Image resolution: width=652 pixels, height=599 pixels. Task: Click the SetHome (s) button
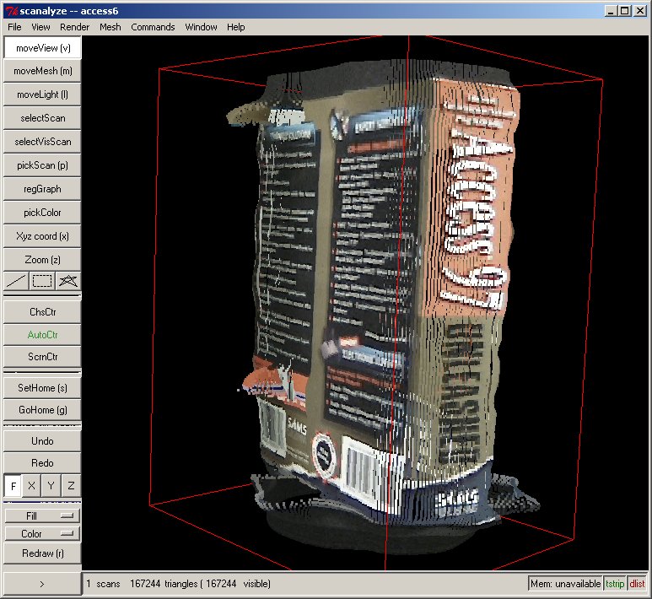(42, 388)
